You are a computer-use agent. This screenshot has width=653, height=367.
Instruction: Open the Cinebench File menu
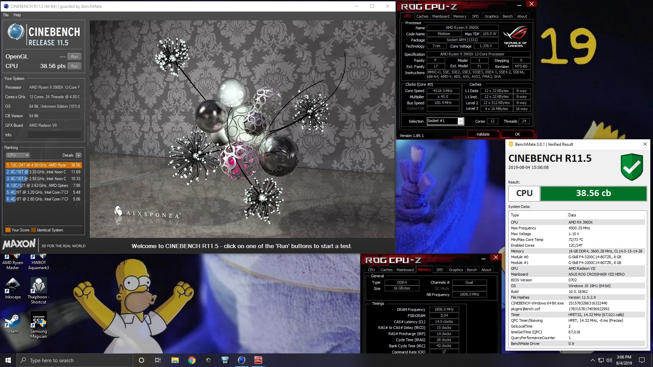6,15
